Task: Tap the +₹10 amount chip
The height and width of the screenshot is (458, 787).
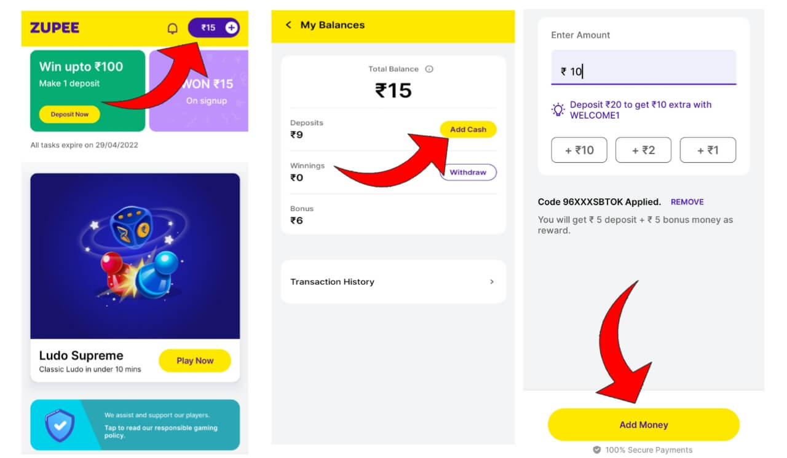Action: pos(579,150)
